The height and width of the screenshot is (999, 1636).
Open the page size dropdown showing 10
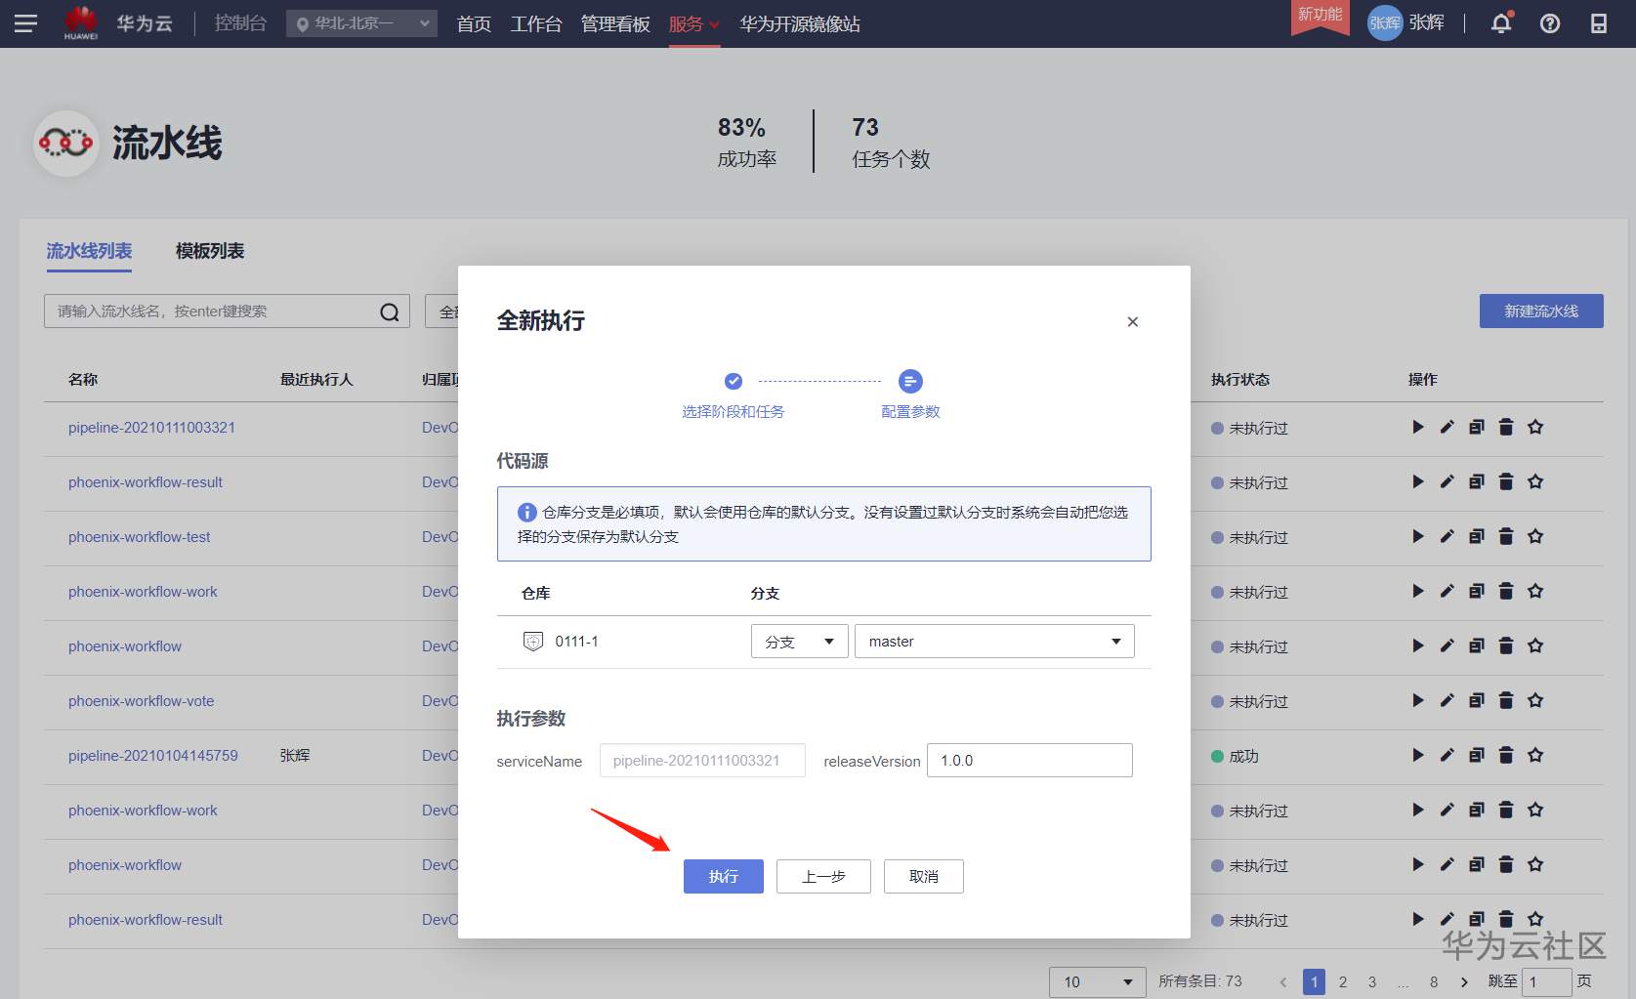(x=1097, y=981)
